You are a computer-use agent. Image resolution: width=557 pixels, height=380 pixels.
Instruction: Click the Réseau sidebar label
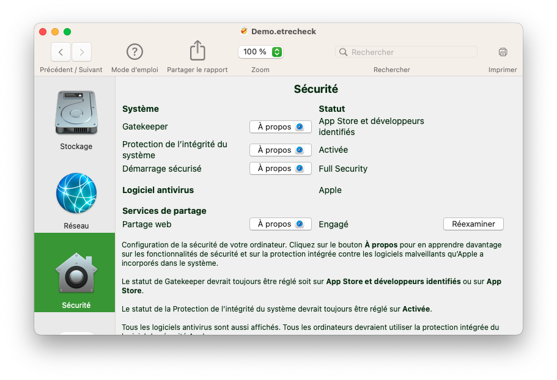(76, 225)
